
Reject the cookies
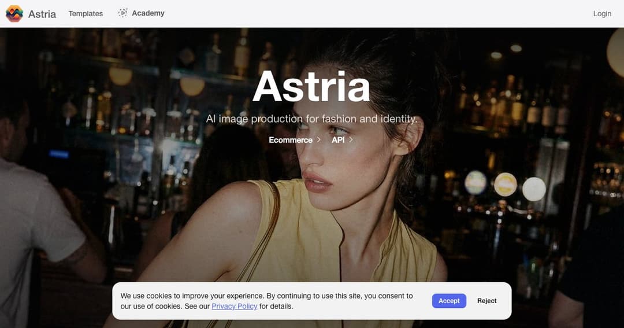coord(486,301)
